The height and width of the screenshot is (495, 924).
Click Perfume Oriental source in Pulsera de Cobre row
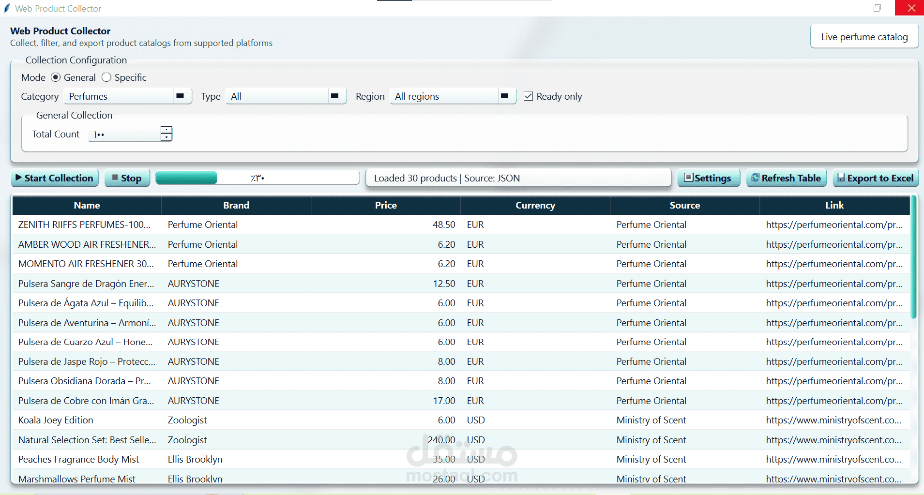click(651, 401)
